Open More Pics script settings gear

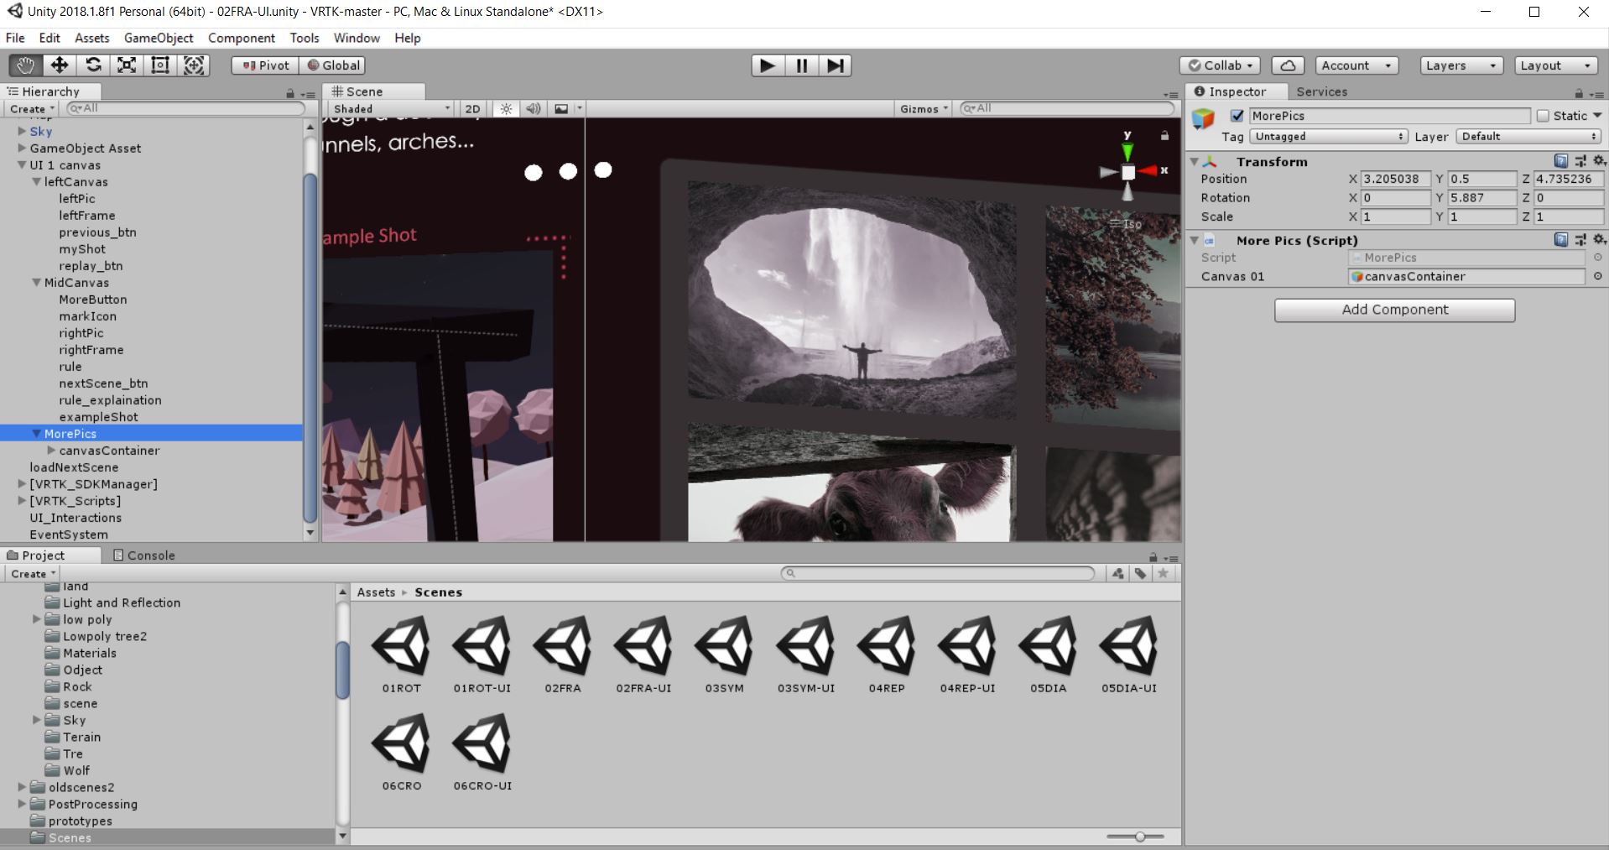coord(1599,240)
